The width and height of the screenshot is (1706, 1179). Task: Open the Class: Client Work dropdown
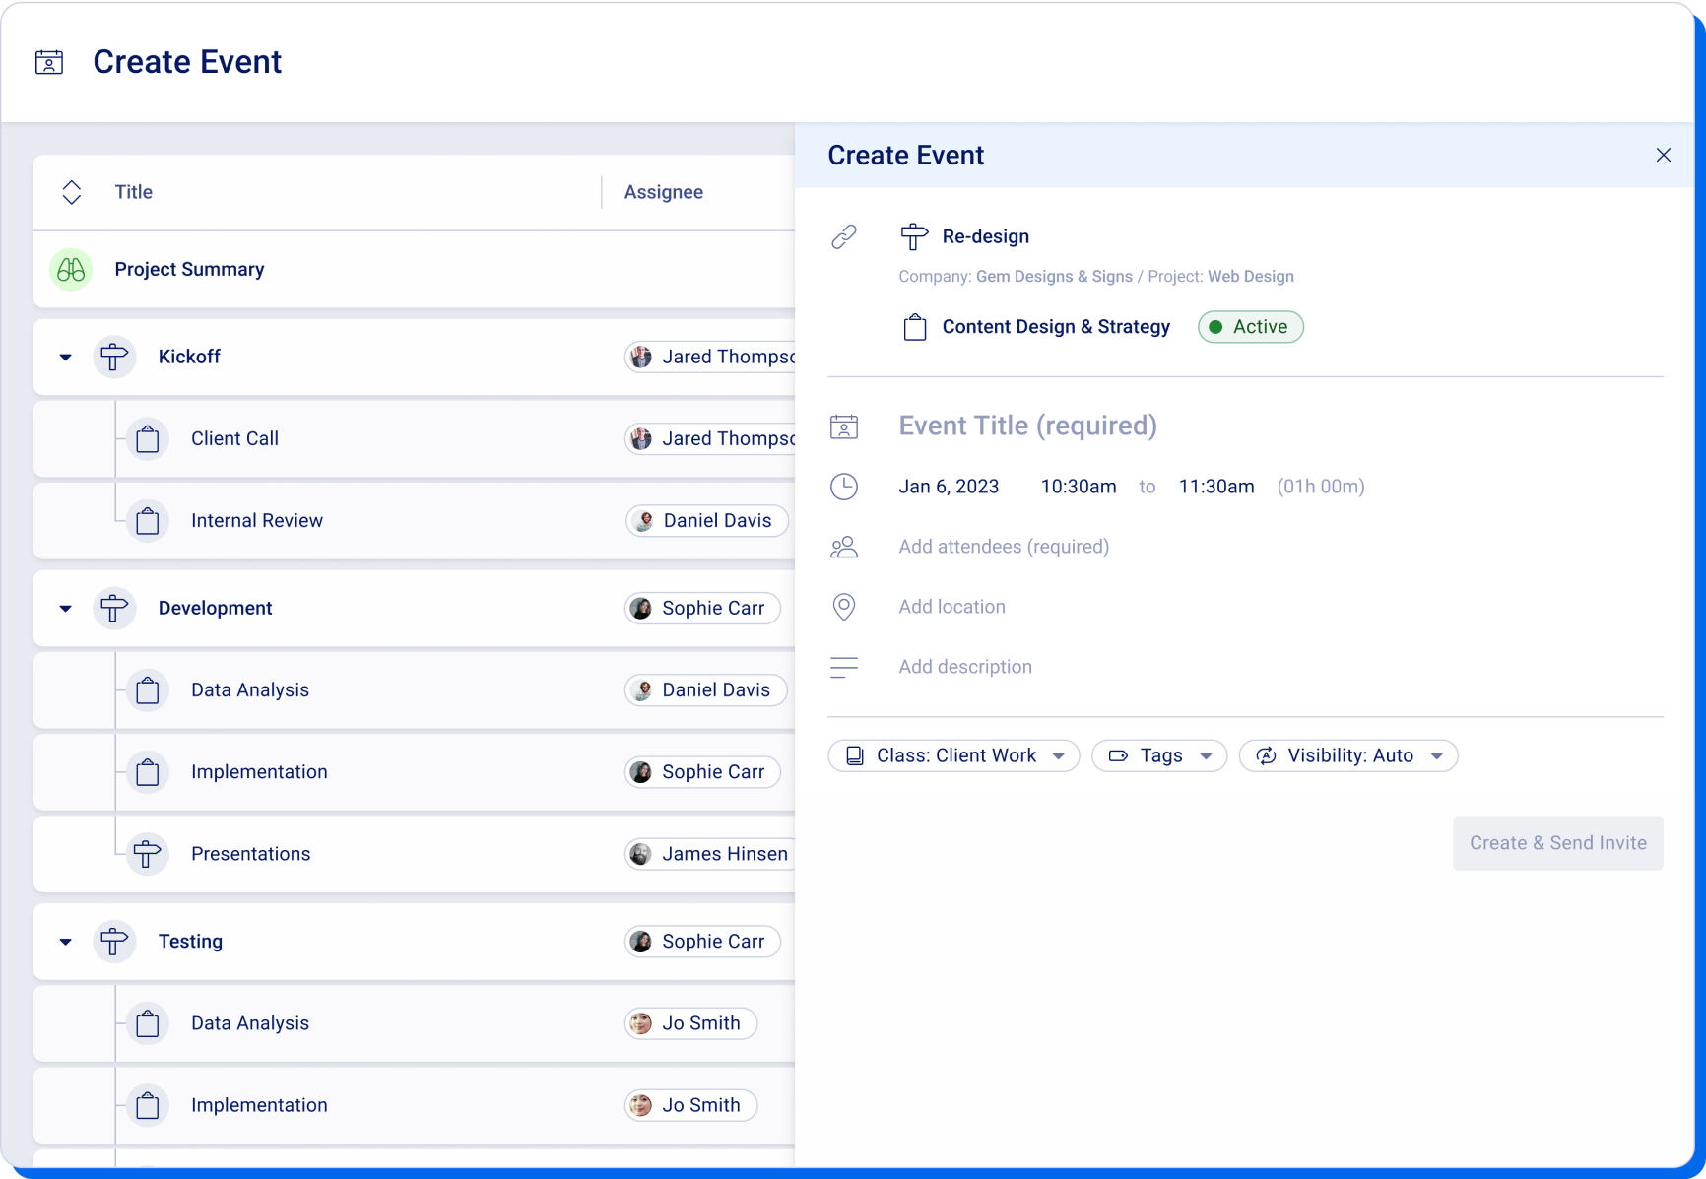pyautogui.click(x=952, y=755)
